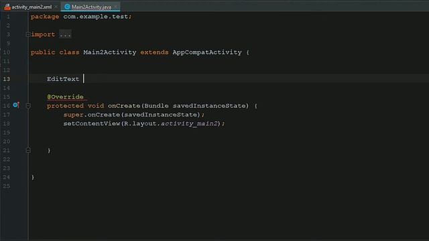Click the @Override annotation
The image size is (429, 241).
65,96
